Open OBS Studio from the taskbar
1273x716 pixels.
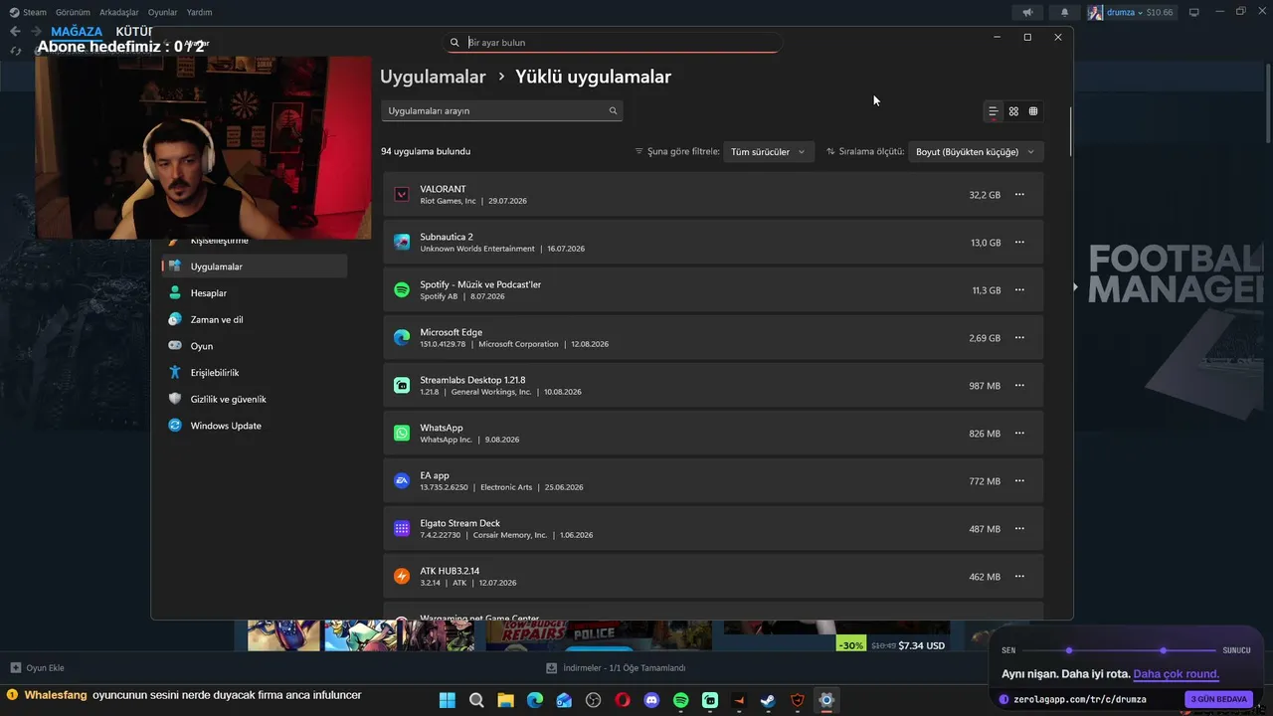click(594, 700)
